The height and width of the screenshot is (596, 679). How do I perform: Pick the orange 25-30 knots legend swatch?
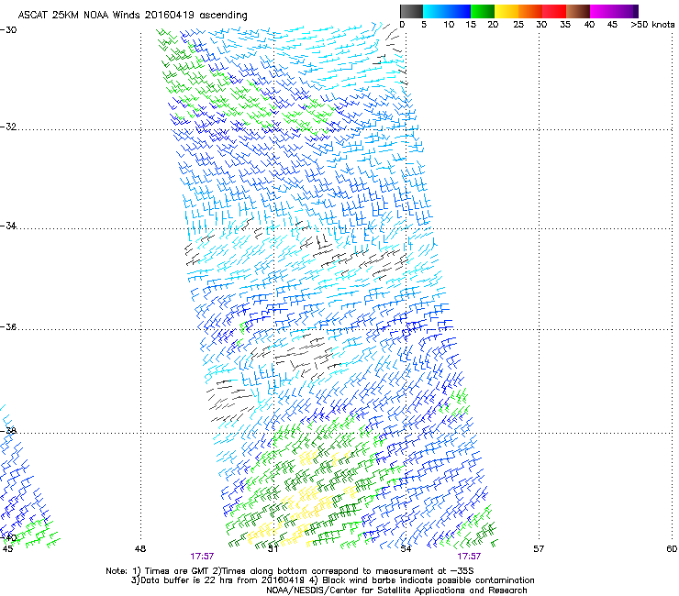[x=530, y=11]
